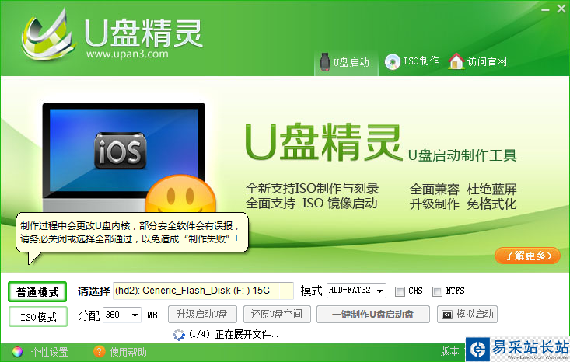Click the ISO disc icon
This screenshot has width=570, height=362.
click(392, 62)
